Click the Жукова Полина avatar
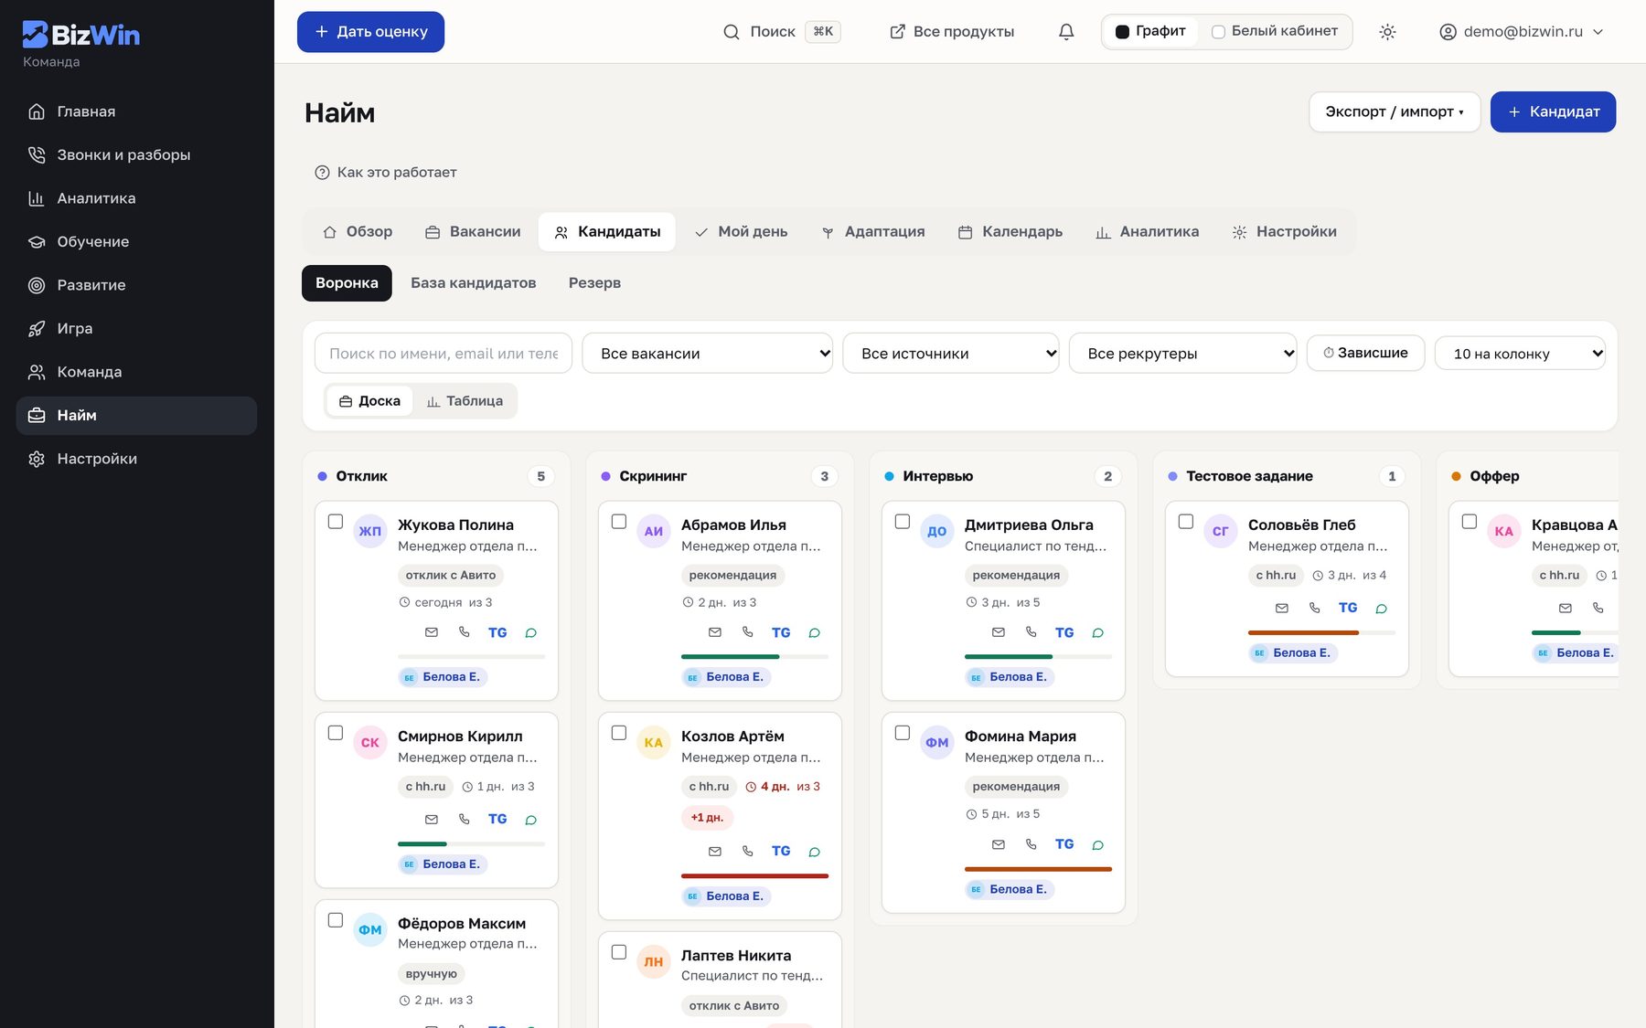1646x1028 pixels. tap(370, 531)
